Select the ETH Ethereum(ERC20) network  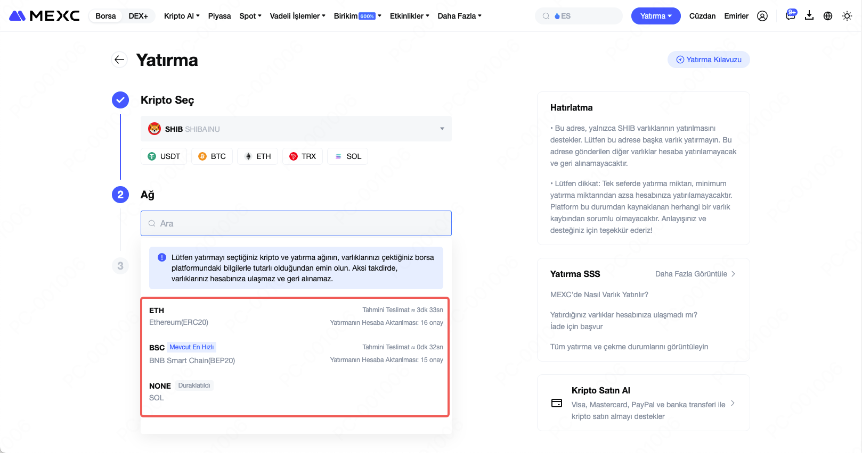(296, 316)
